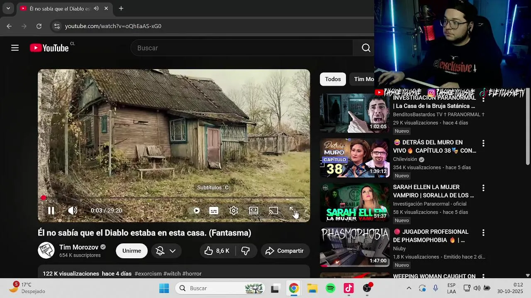This screenshot has width=531, height=298.
Task: Click Chilevisión channel name
Action: 405,159
